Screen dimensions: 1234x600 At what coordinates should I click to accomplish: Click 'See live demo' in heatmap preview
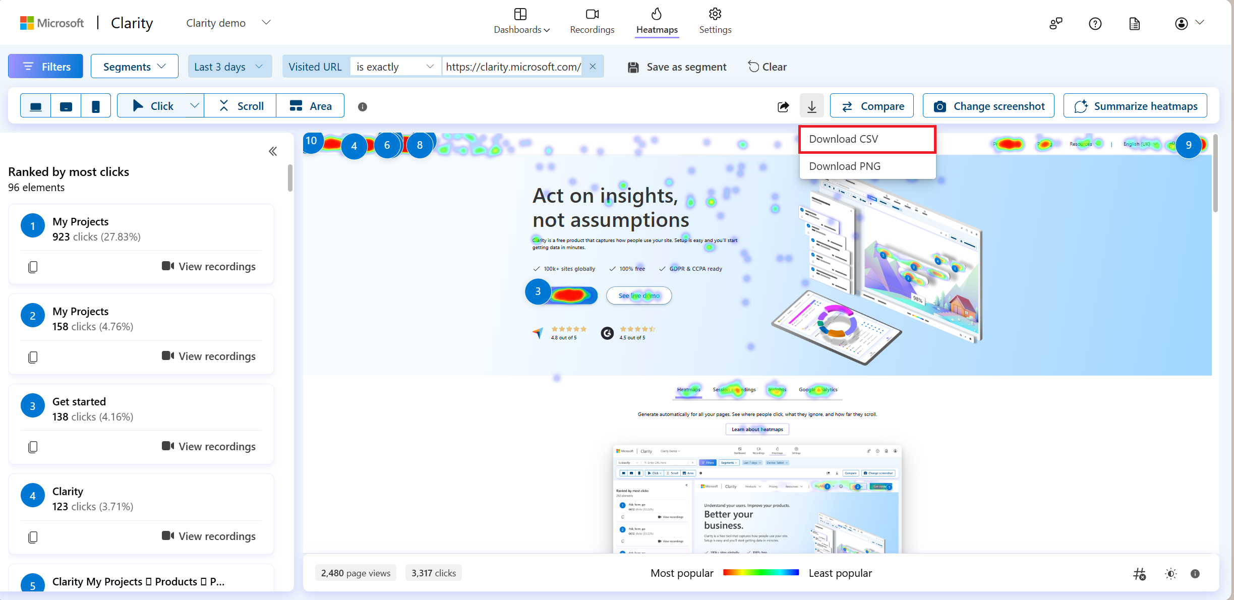point(639,295)
